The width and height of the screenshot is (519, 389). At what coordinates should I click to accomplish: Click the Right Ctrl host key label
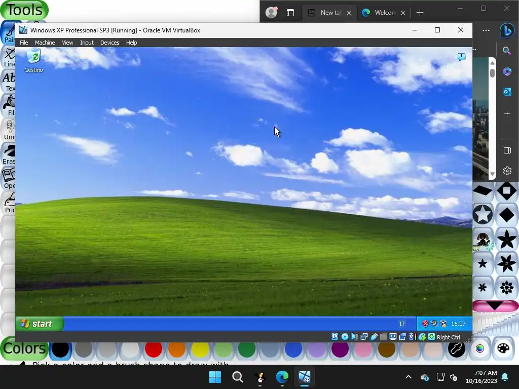[448, 337]
